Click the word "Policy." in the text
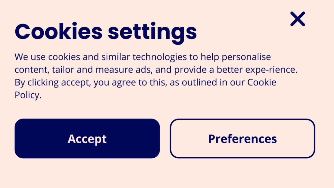 click(28, 95)
